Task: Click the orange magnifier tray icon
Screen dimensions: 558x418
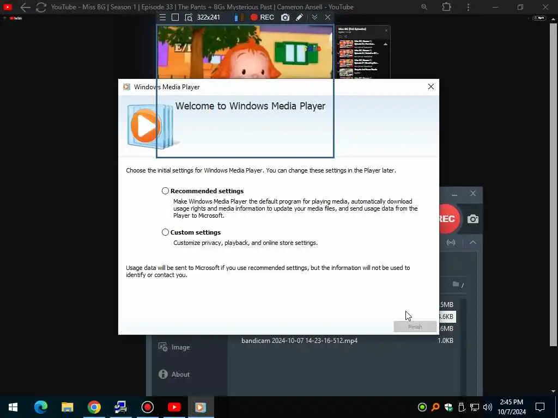Action: click(x=435, y=407)
